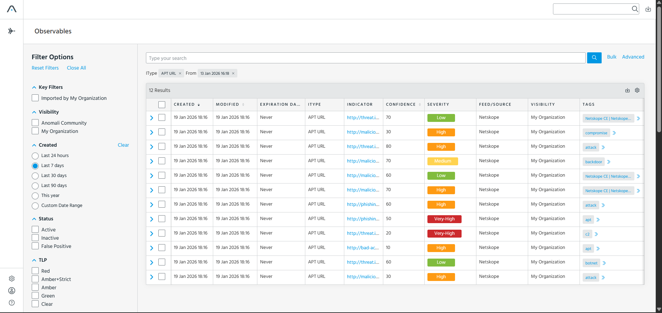Click in the Type your search field
This screenshot has width=662, height=313.
click(366, 58)
